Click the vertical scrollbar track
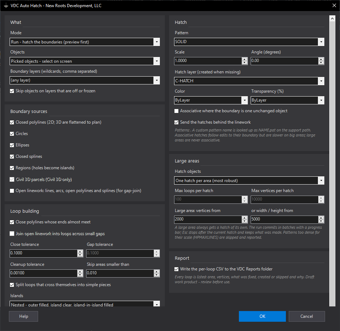Image resolution: width=340 pixels, height=331 pixels. pos(332,164)
